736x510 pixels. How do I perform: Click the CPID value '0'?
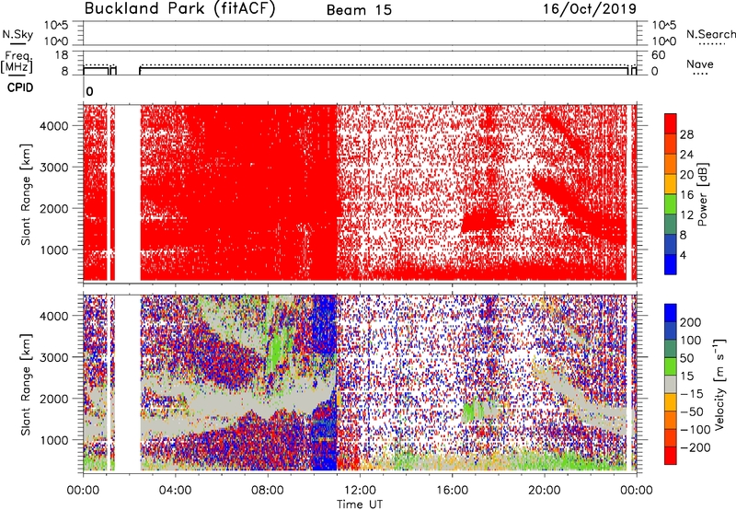point(89,92)
